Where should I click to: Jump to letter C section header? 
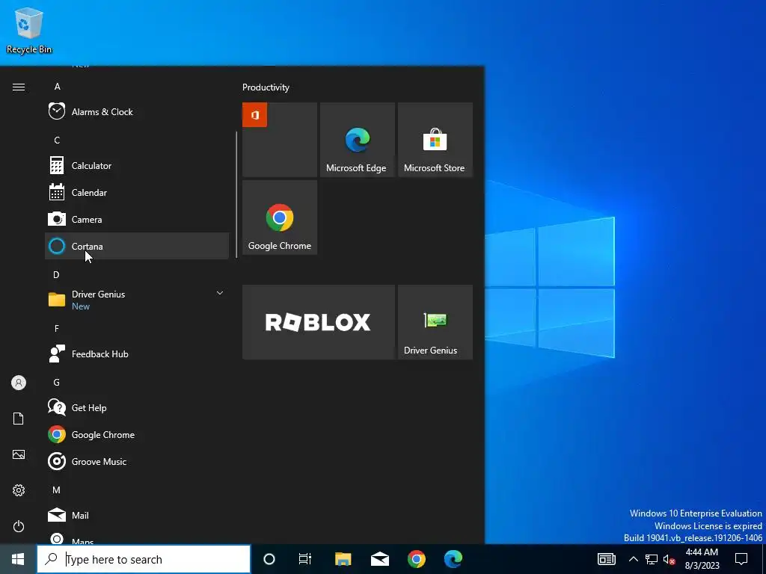click(x=57, y=140)
